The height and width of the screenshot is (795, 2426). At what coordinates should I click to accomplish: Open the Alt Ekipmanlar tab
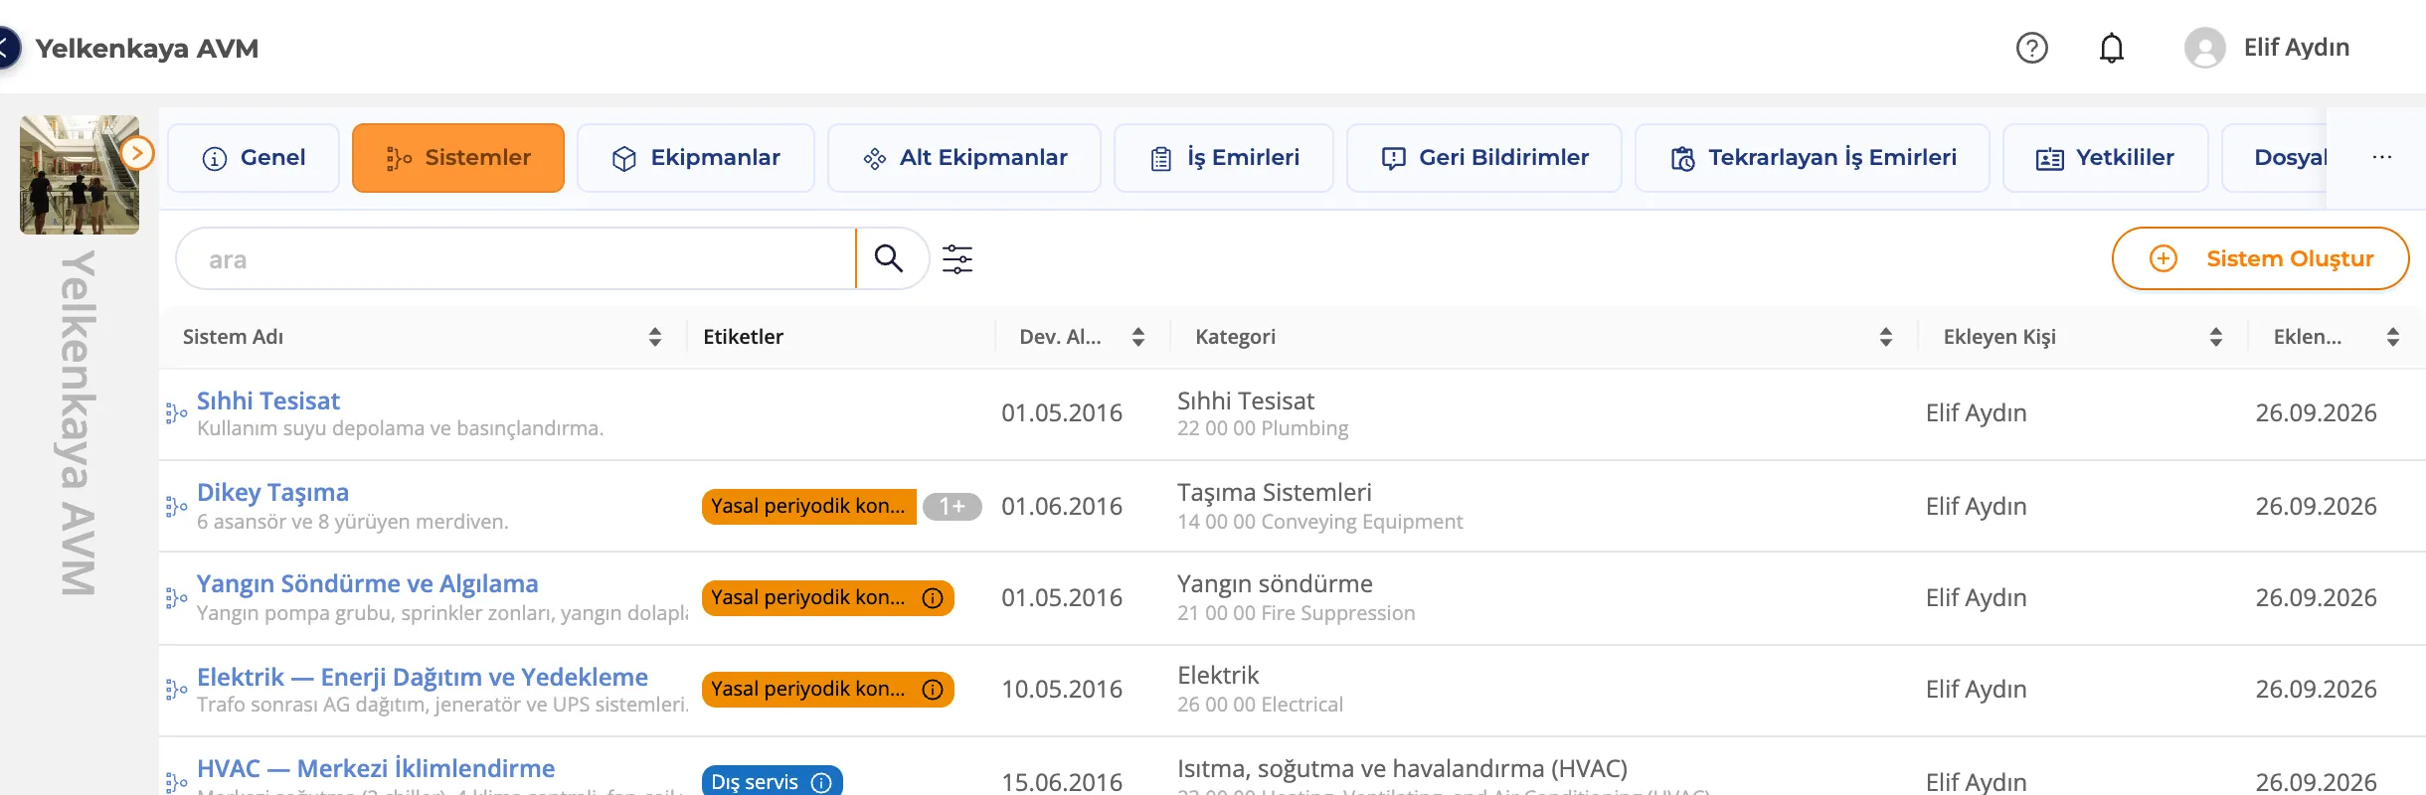tap(964, 158)
